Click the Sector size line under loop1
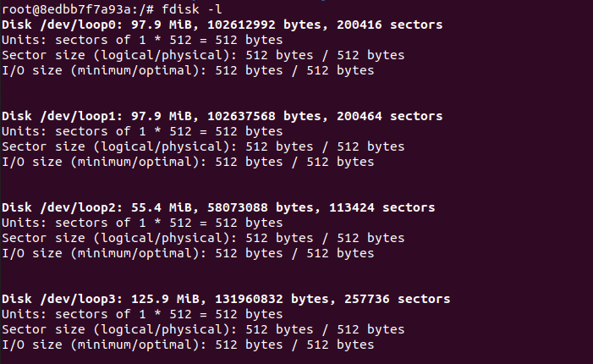The height and width of the screenshot is (364, 593). click(x=203, y=146)
